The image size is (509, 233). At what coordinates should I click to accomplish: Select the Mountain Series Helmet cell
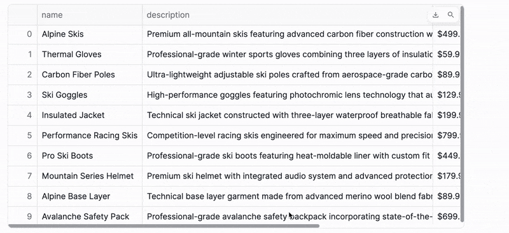[x=90, y=176]
